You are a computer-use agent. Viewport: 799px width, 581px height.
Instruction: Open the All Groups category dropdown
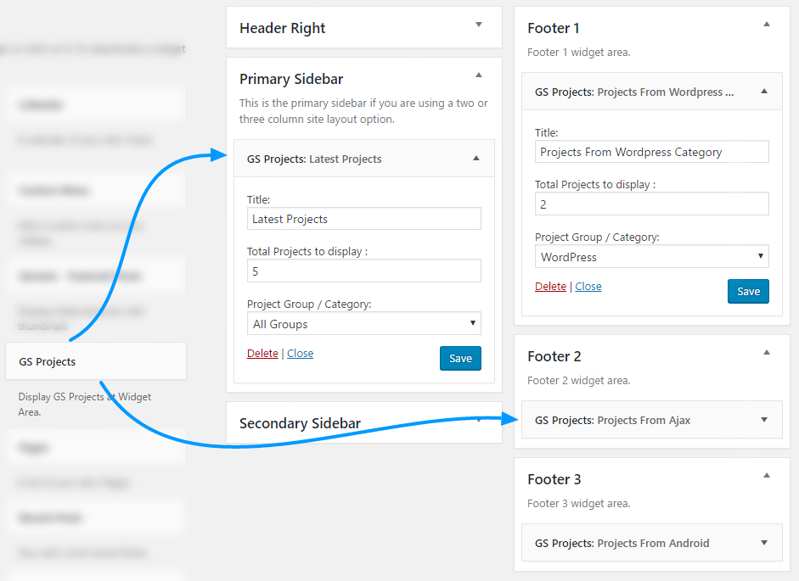[364, 324]
